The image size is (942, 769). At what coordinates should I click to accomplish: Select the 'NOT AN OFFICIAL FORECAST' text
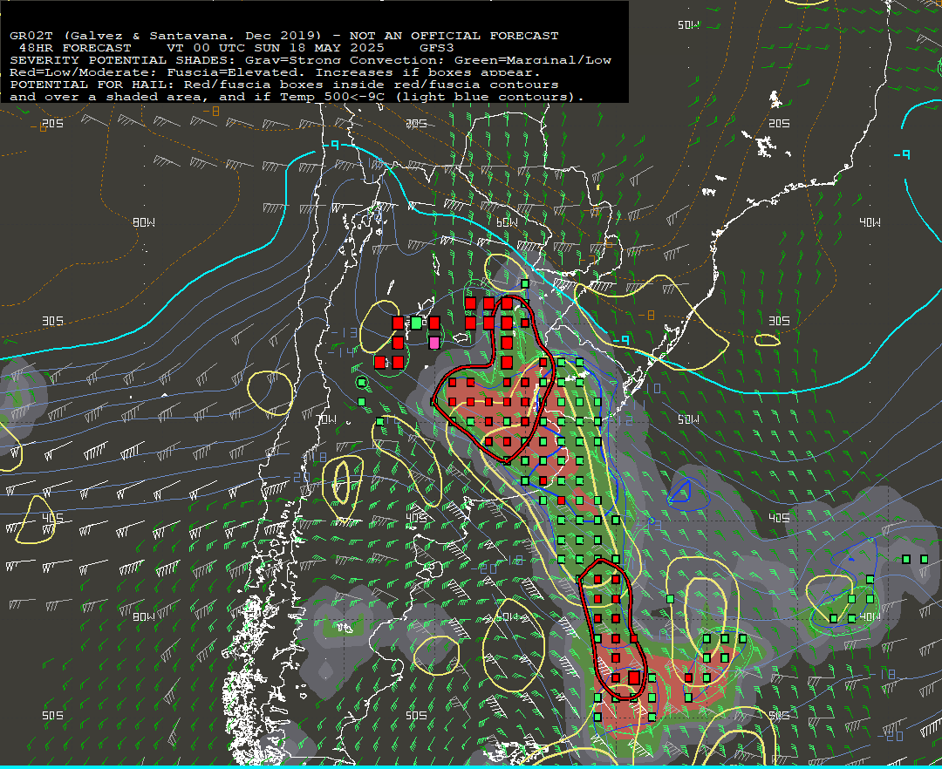[454, 36]
